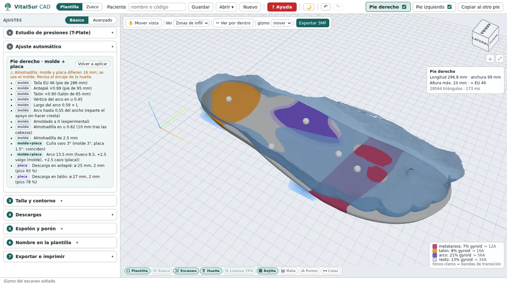This screenshot has height=285, width=507.
Task: Click step 3 badge for Talla y contorno
Action: pos(10,201)
